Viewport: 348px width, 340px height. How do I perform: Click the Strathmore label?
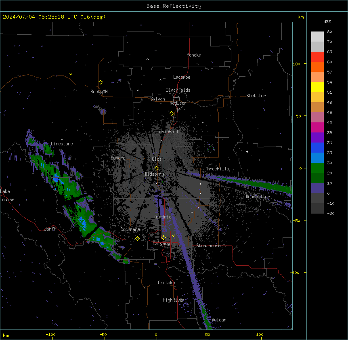208,246
